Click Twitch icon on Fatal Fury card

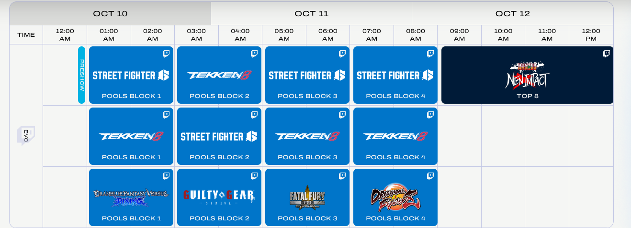click(342, 176)
